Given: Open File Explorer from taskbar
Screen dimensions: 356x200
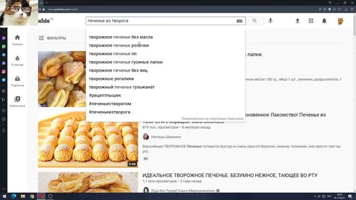Looking at the screenshot, I should [23, 196].
